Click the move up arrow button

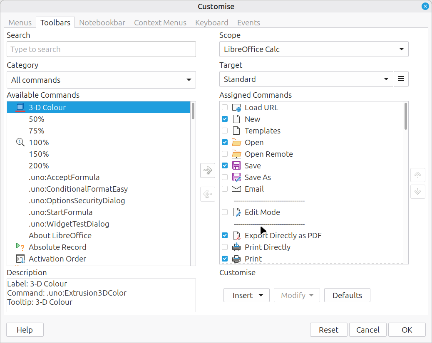tap(417, 175)
